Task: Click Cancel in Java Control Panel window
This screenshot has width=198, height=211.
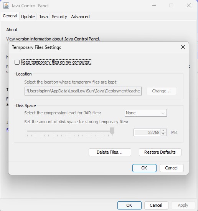Action: tap(156, 205)
